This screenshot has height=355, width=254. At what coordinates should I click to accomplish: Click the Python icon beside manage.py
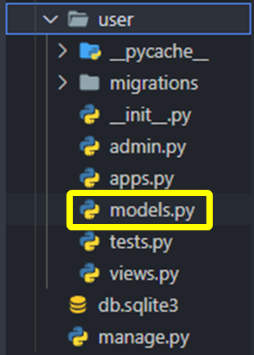[x=78, y=336]
